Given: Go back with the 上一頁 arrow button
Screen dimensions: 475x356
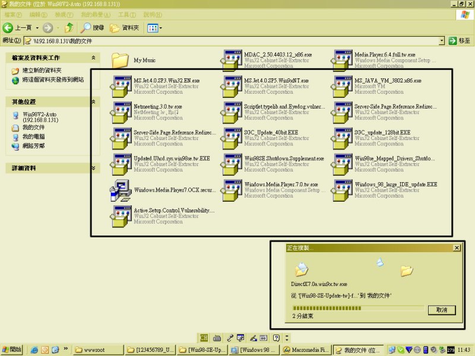Looking at the screenshot, I should (17, 28).
